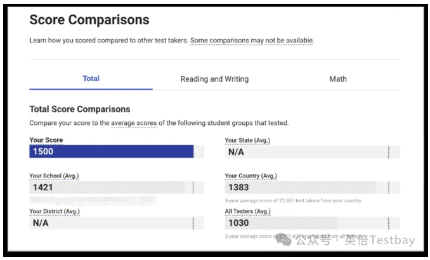Click the Your School row's vertical ellipsis
The height and width of the screenshot is (260, 430).
point(193,188)
